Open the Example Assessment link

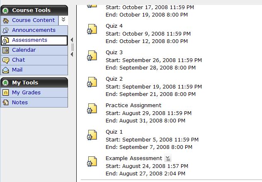pos(133,158)
